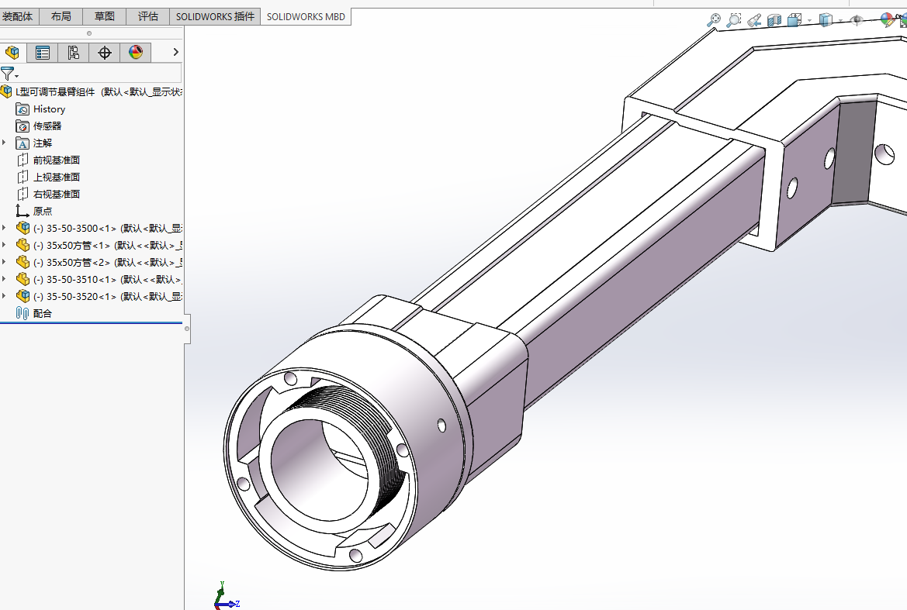This screenshot has width=907, height=610.
Task: Expand the 注解 folder node
Action: coord(4,143)
